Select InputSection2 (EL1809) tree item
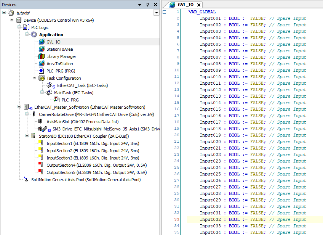The image size is (323, 235). tap(93, 151)
